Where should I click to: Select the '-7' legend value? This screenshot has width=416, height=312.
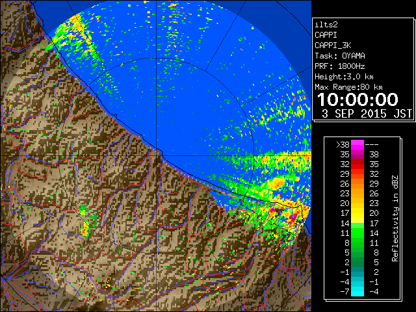(x=344, y=292)
